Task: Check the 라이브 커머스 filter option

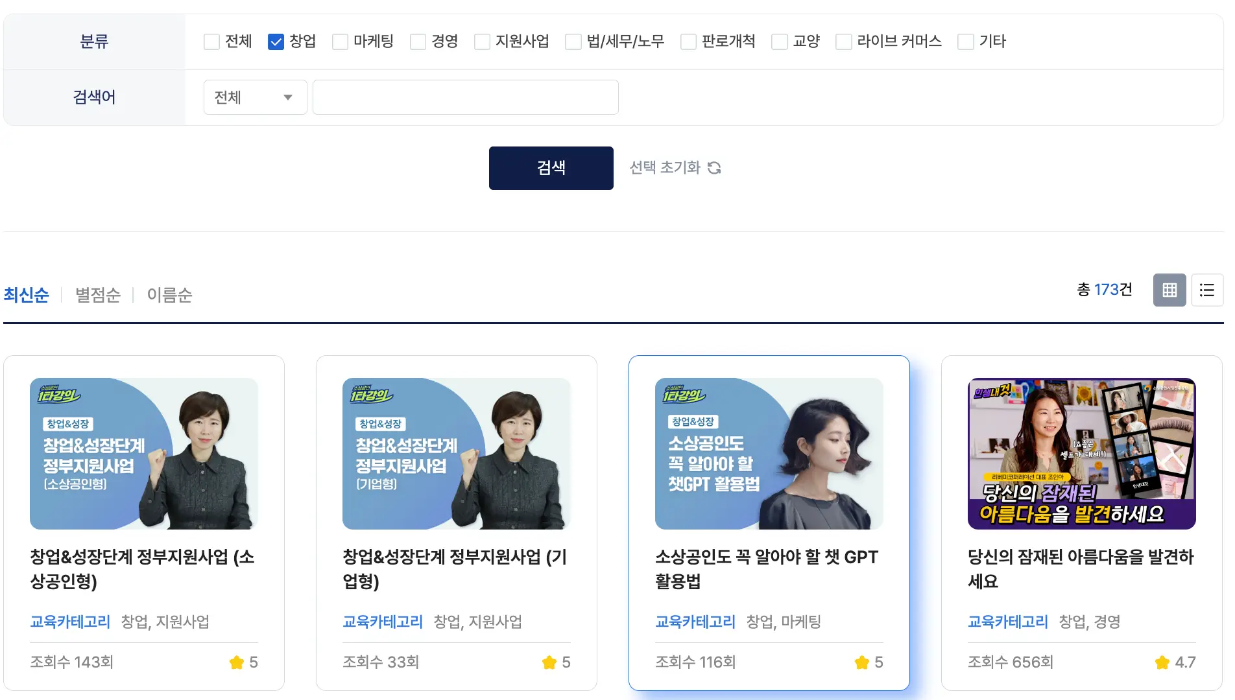Action: click(x=843, y=41)
